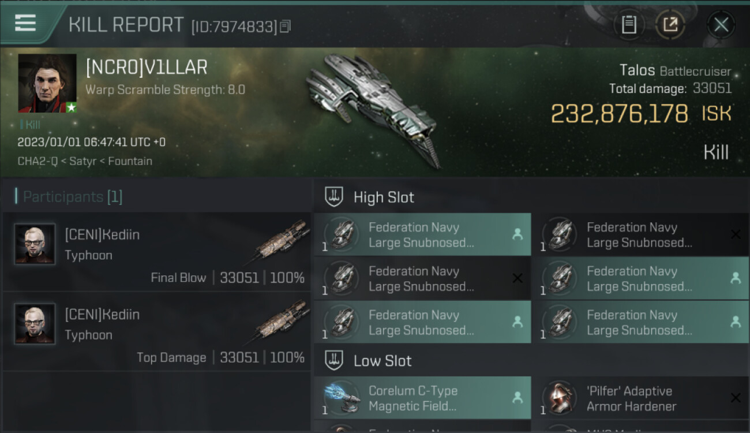This screenshot has width=750, height=433.
Task: Open Final Blow participant Kediin's portrait
Action: point(35,244)
